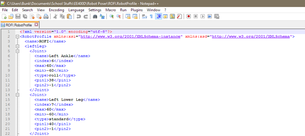Click the index value 7 on line 16

pos(53,104)
